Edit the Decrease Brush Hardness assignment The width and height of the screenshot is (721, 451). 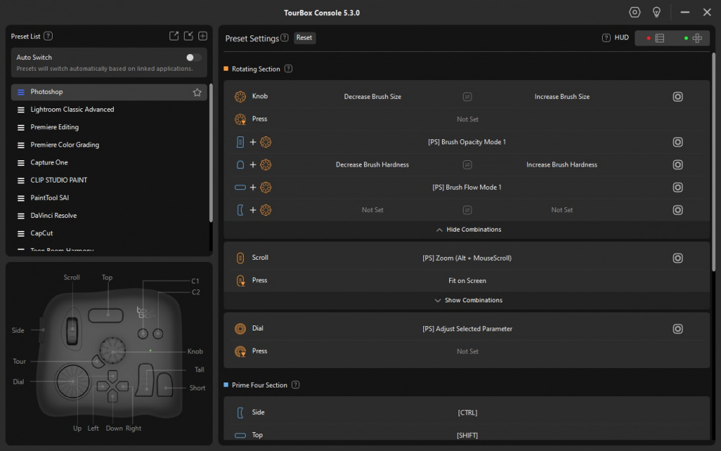372,165
